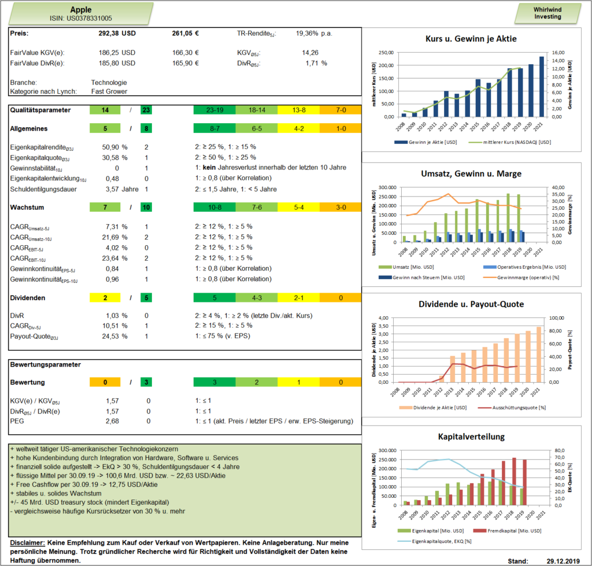Click the Dividende u. Payout-Quote chart
The image size is (592, 566).
coord(471,356)
